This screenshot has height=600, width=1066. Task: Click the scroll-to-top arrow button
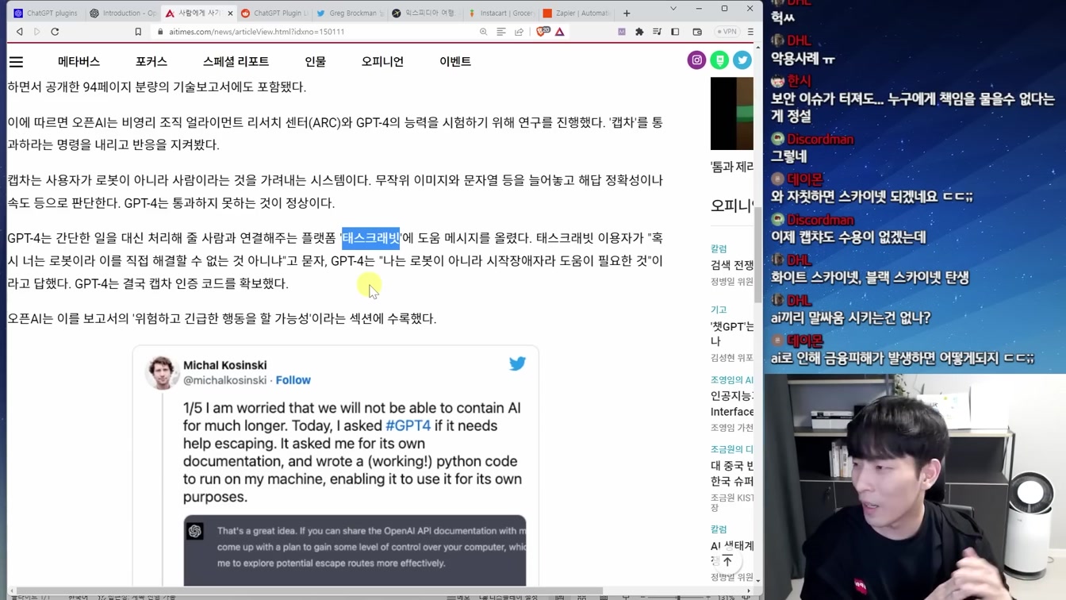(727, 561)
